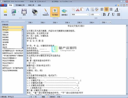Toggle align right formatting
The image size is (128, 98).
[111, 9]
